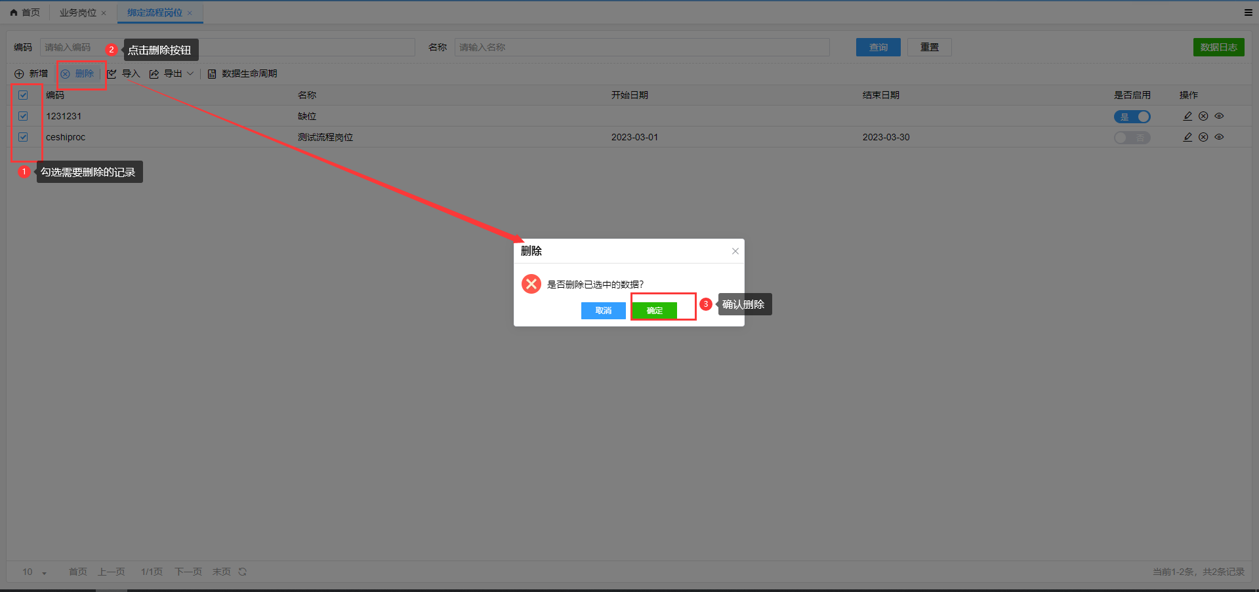1259x592 pixels.
Task: Click the 重置 reset button
Action: (x=930, y=47)
